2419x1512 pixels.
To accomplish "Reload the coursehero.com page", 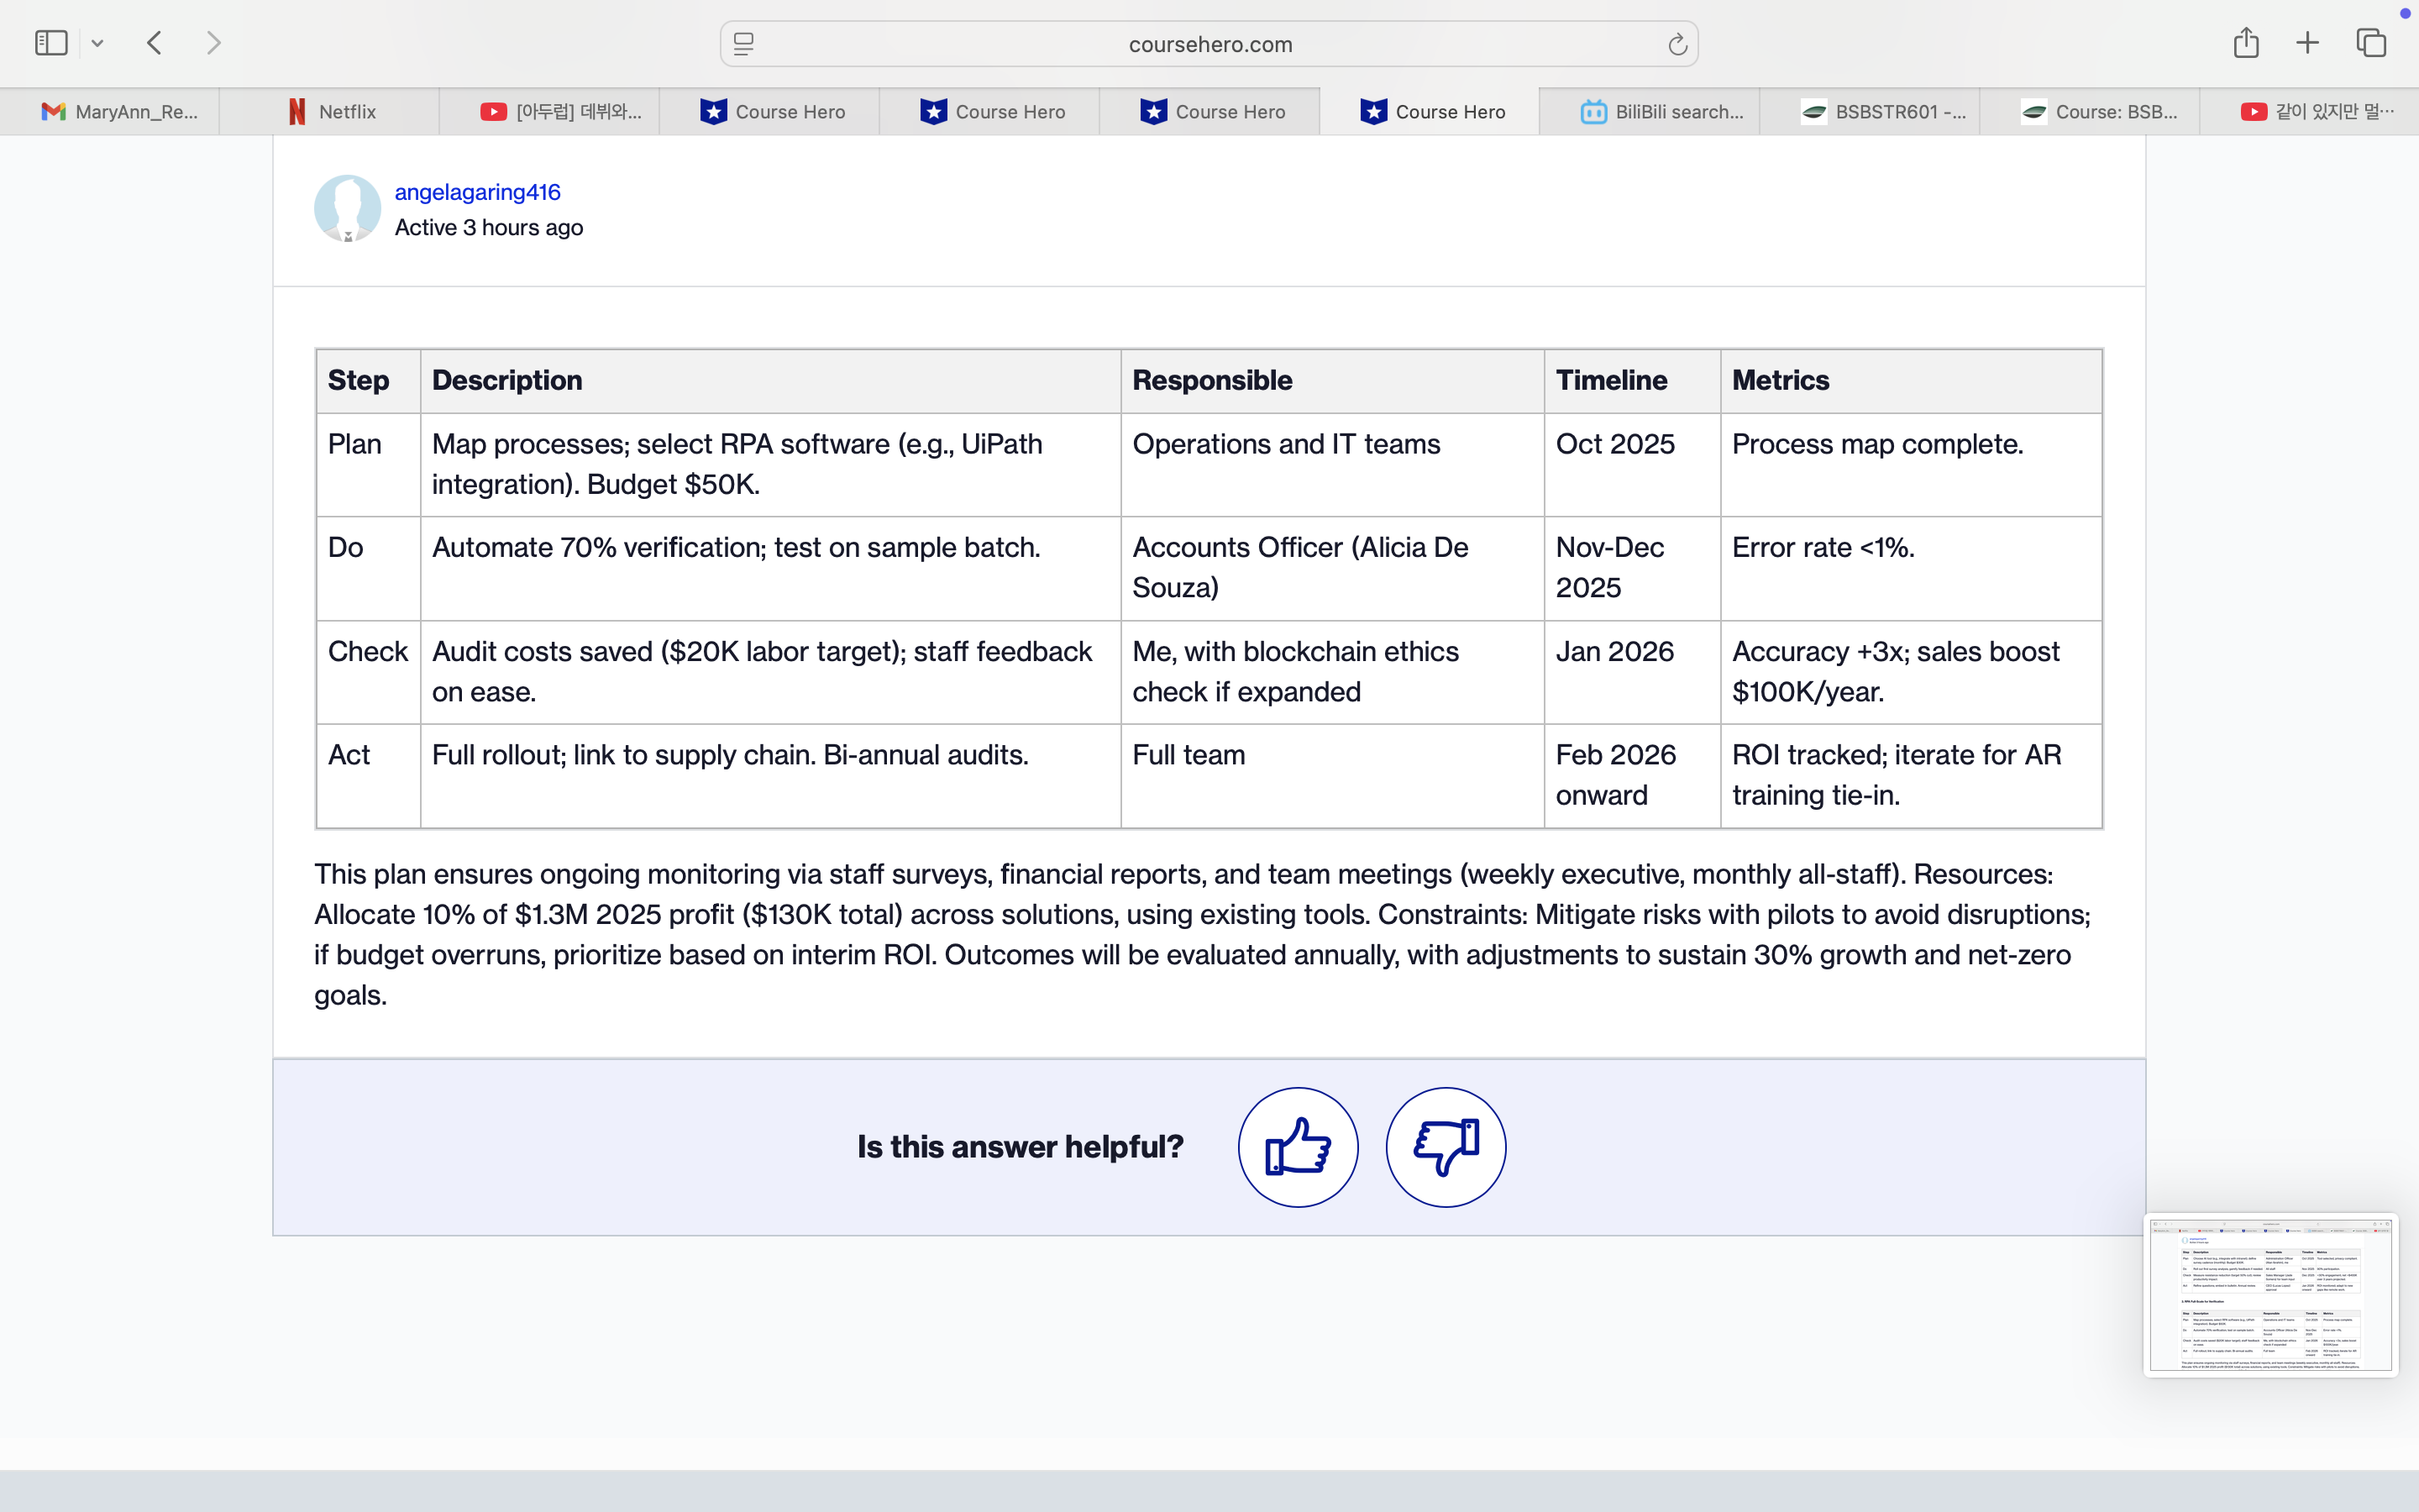I will [x=1677, y=44].
